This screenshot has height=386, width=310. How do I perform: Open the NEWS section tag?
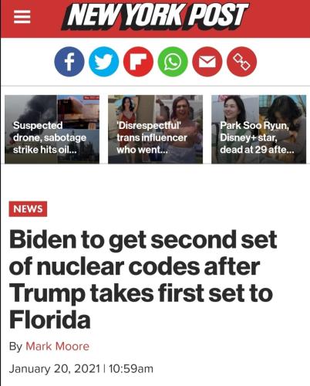pos(28,209)
